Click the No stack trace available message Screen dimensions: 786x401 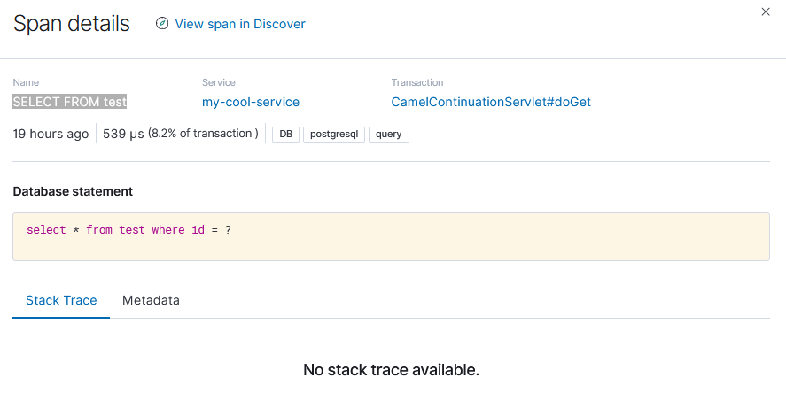click(391, 369)
